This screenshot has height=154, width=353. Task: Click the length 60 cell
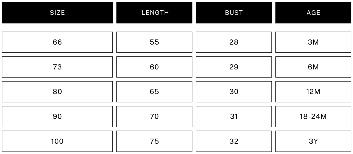coord(154,67)
